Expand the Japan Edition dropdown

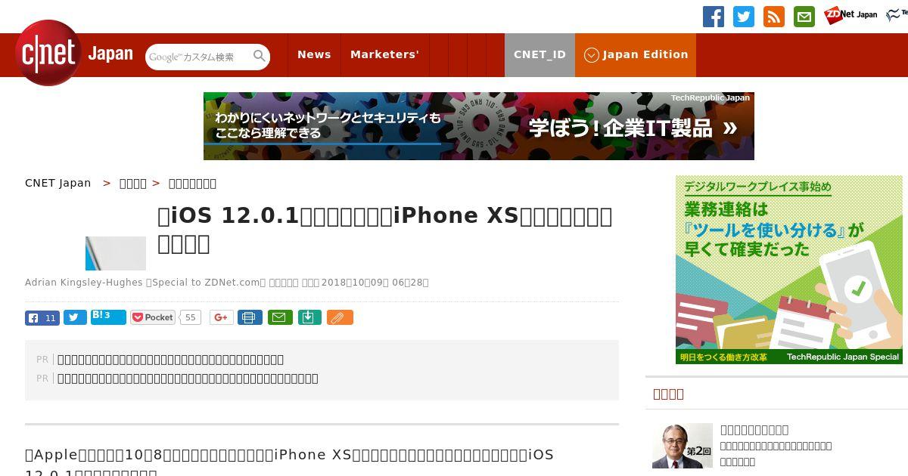[x=636, y=55]
